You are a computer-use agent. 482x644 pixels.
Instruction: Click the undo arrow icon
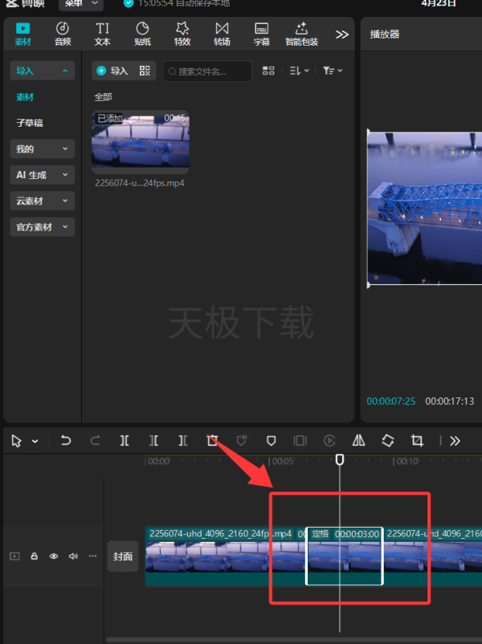click(x=66, y=441)
